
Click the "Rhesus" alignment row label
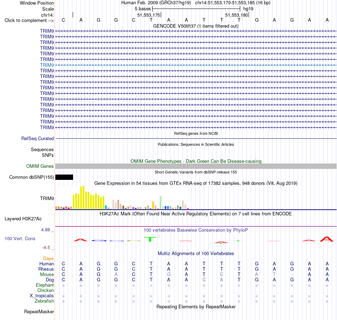(46, 269)
